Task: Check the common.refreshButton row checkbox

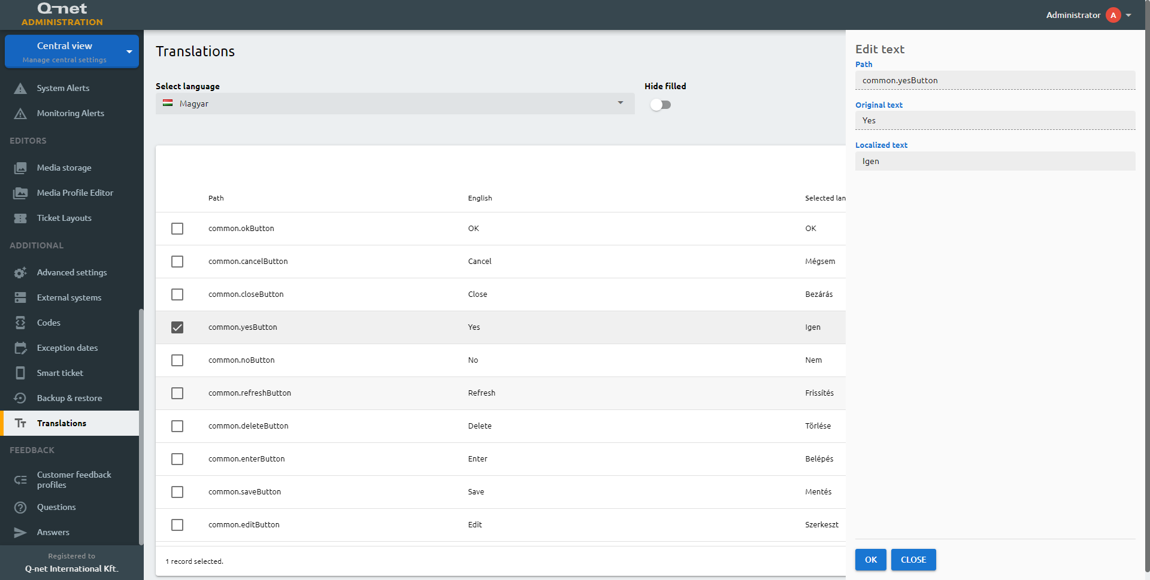Action: [177, 393]
